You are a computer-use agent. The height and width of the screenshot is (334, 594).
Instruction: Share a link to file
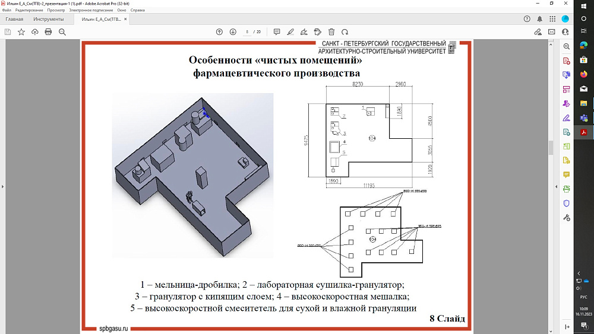point(538,32)
